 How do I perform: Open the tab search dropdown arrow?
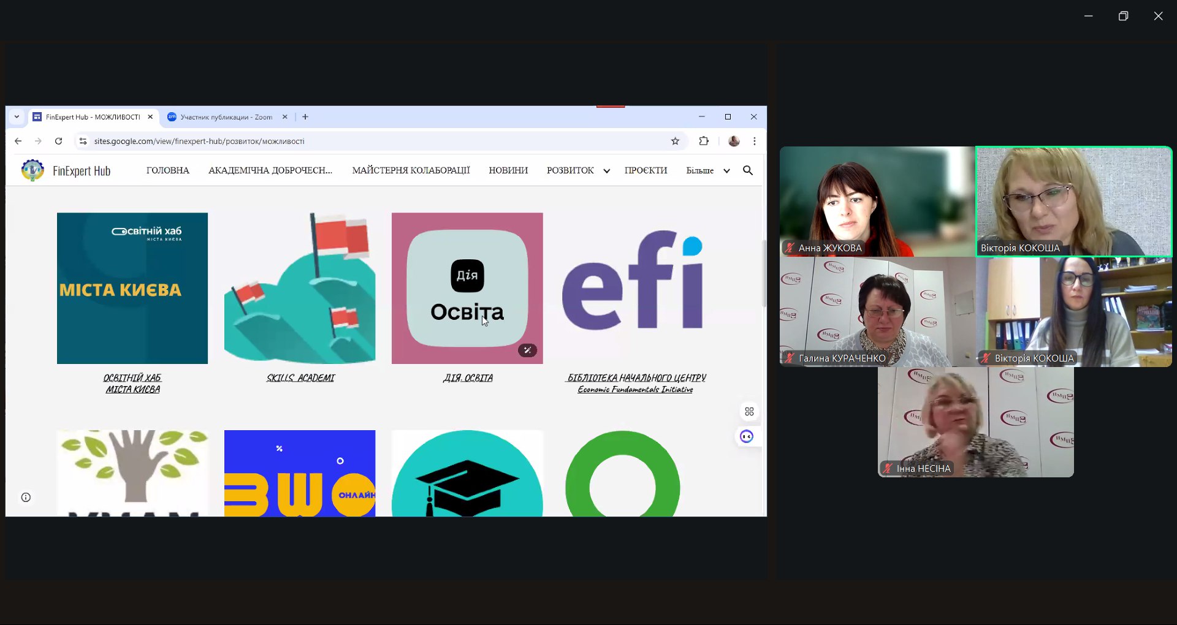[17, 116]
